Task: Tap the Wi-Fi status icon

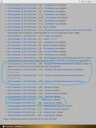Action: pyautogui.click(x=80, y=2)
